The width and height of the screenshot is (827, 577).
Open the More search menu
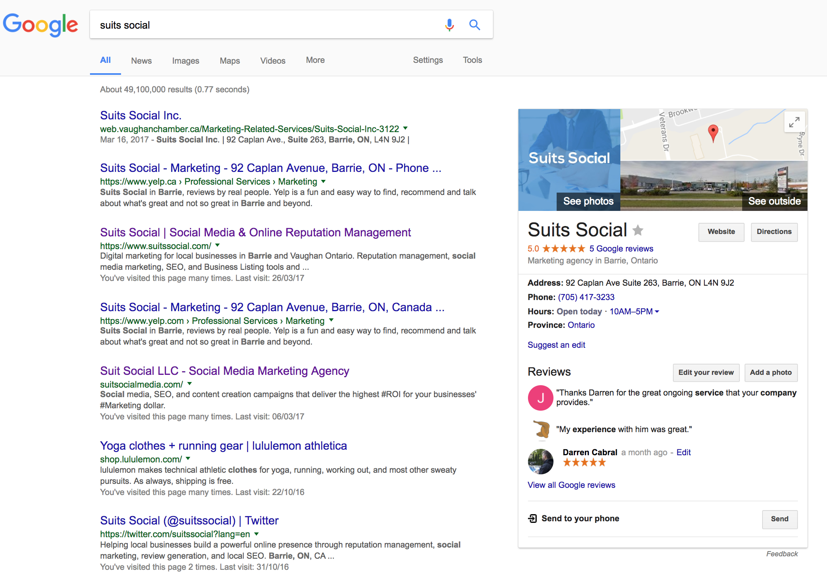(x=315, y=60)
